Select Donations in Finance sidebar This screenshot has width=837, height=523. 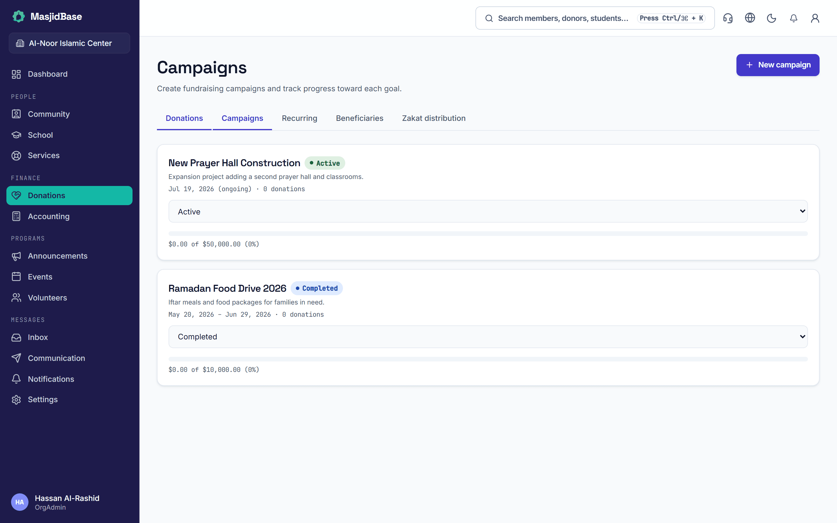(69, 196)
